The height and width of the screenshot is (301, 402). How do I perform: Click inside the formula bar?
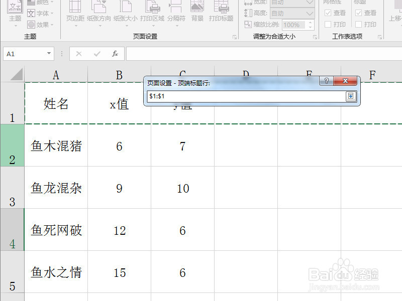tap(264, 54)
